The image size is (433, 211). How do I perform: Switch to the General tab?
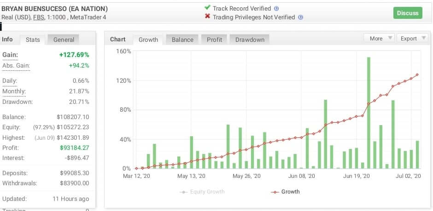(64, 40)
